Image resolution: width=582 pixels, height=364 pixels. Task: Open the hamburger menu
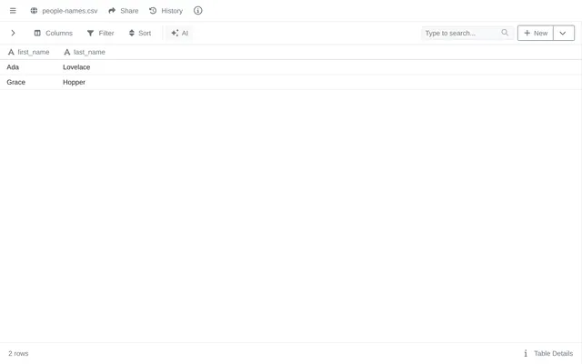pos(13,11)
